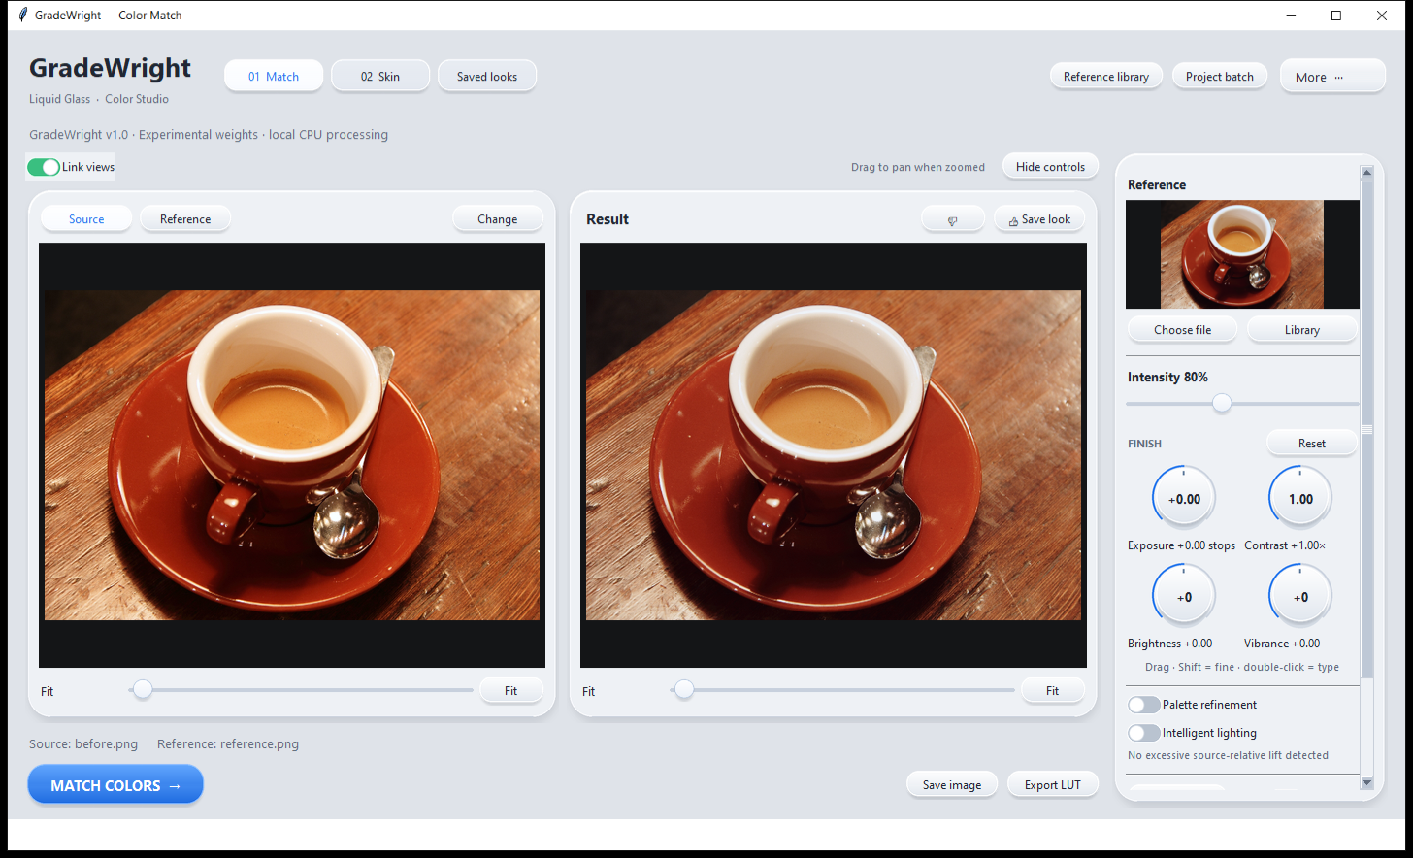The height and width of the screenshot is (858, 1413).
Task: Click the Vibrance dial
Action: [1300, 597]
